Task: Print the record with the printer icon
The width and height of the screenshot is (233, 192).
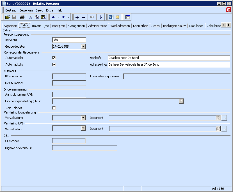Action: [22, 17]
